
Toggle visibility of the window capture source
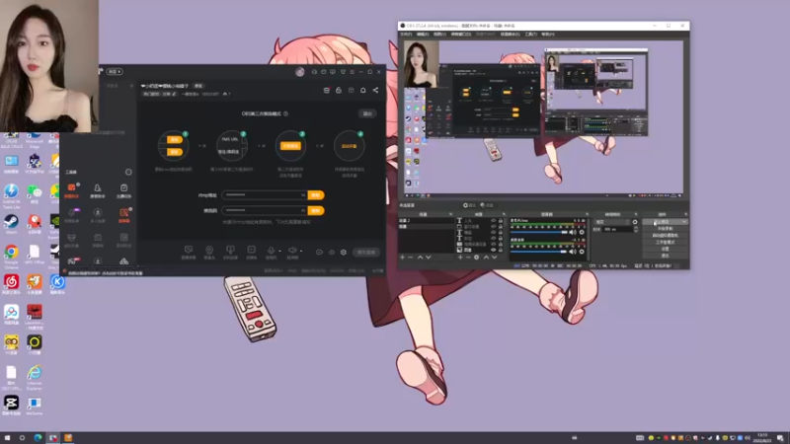(x=493, y=227)
